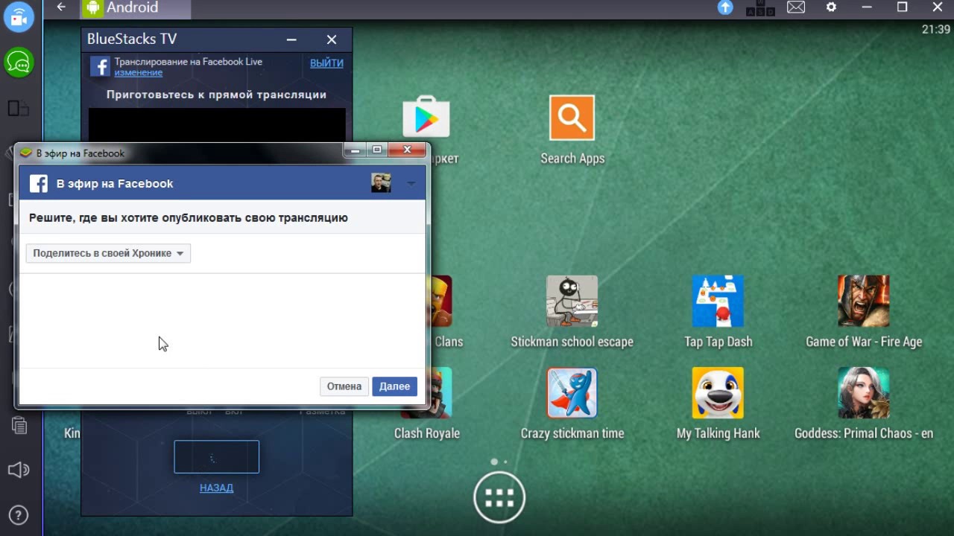Screen dimensions: 954x536
Task: Open the 'Поделитесь в своей Хронике' dropdown
Action: point(108,253)
